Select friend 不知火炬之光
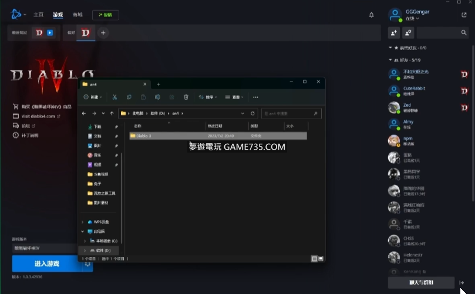 (428, 74)
